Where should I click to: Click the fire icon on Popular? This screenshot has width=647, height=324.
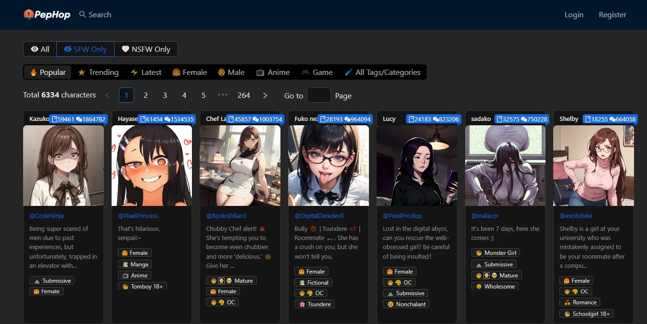click(x=33, y=72)
